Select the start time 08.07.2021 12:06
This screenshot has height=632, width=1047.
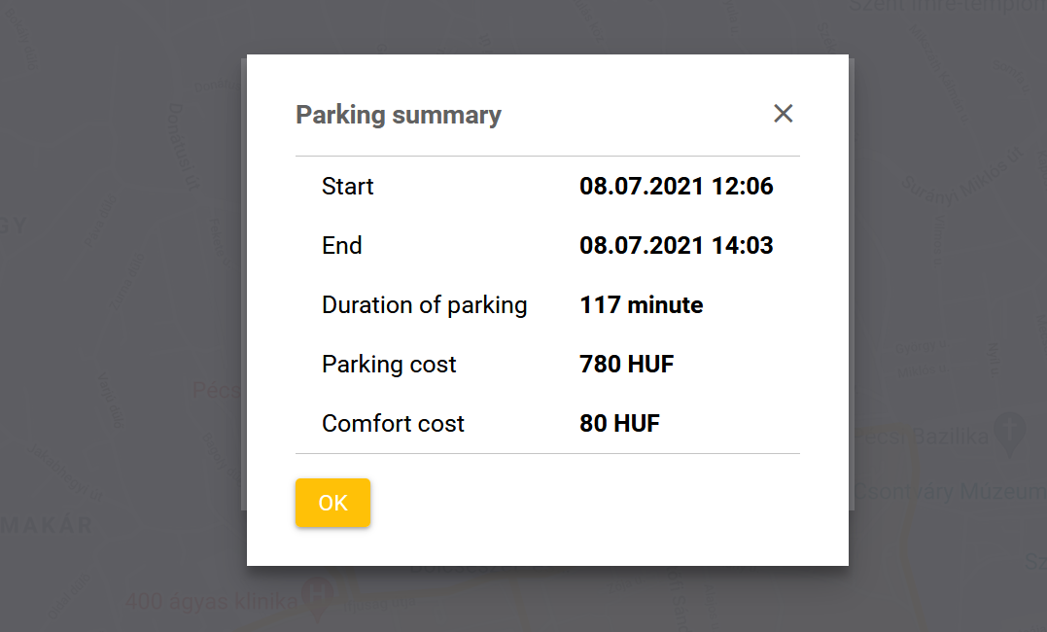point(676,187)
